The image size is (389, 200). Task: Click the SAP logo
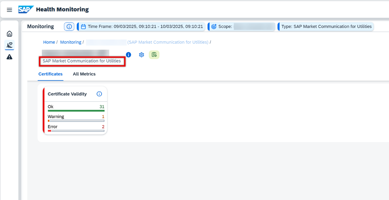pyautogui.click(x=26, y=10)
